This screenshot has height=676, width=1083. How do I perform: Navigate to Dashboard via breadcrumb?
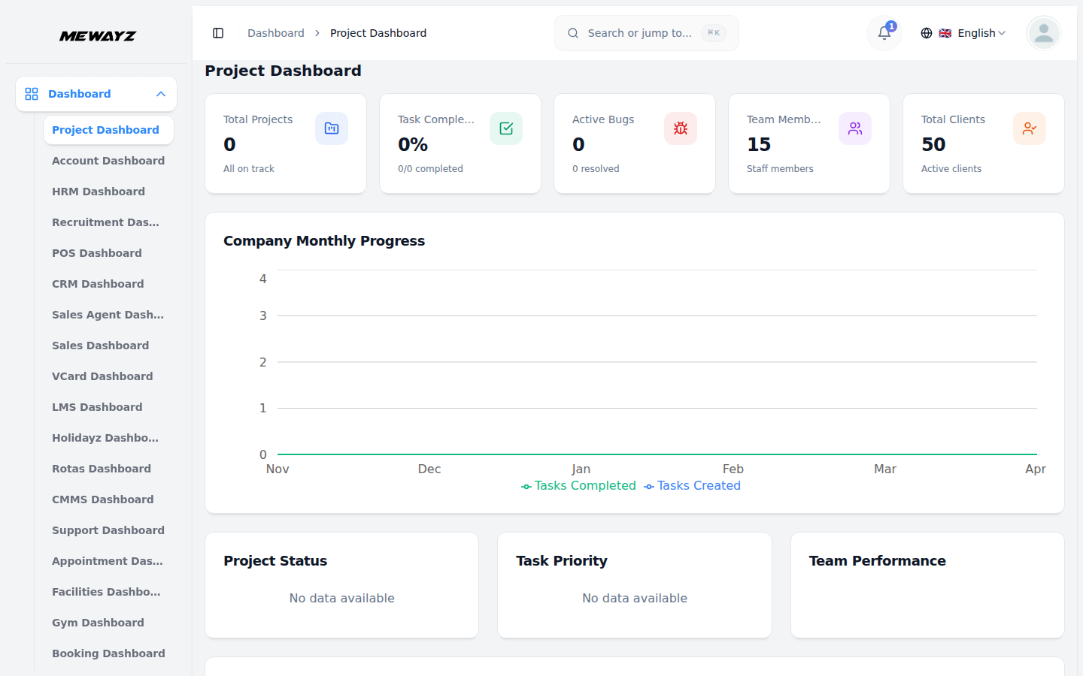point(275,33)
